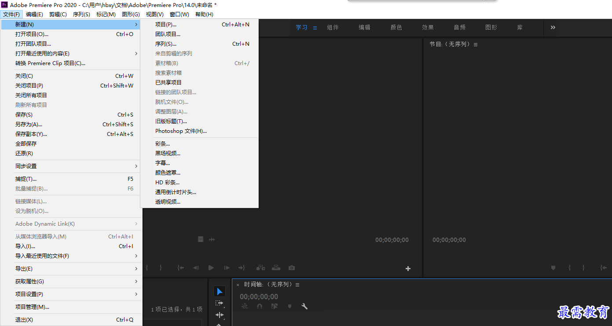Switch to the 效果 workspace tab

[x=428, y=27]
